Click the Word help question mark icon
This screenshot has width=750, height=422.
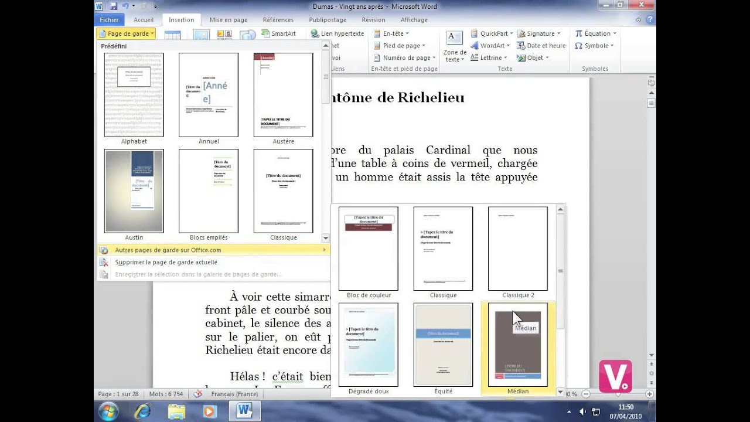(650, 20)
